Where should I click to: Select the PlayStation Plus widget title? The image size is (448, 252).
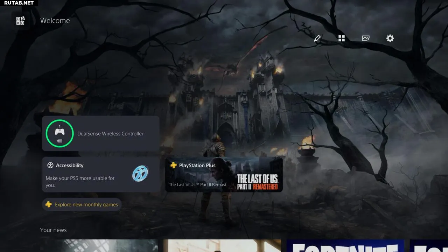tap(197, 165)
